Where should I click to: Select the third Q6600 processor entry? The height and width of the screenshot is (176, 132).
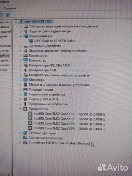(x=69, y=124)
